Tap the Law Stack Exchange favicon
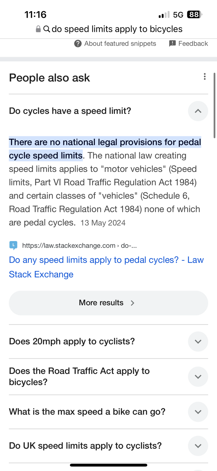Viewport: 217px width, 471px height. pyautogui.click(x=13, y=245)
